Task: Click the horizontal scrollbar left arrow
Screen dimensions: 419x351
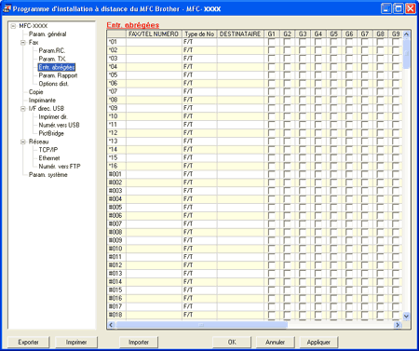Action: point(111,325)
